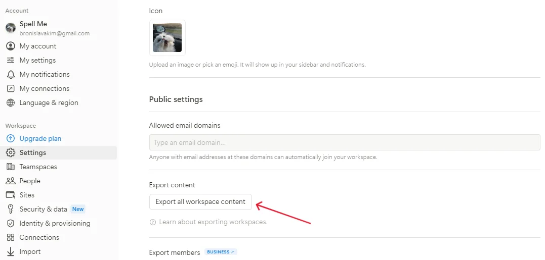This screenshot has height=260, width=545.
Task: Click the Import download arrow icon
Action: 10,251
